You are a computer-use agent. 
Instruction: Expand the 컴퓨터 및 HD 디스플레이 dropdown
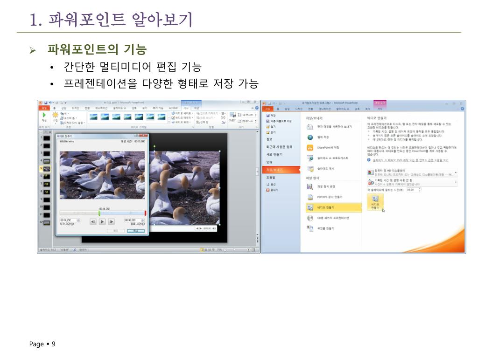(455, 172)
